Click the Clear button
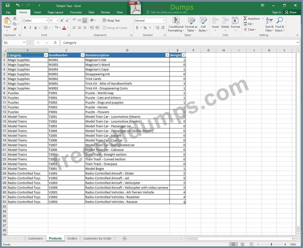This screenshot has width=303, height=248. [x=250, y=30]
